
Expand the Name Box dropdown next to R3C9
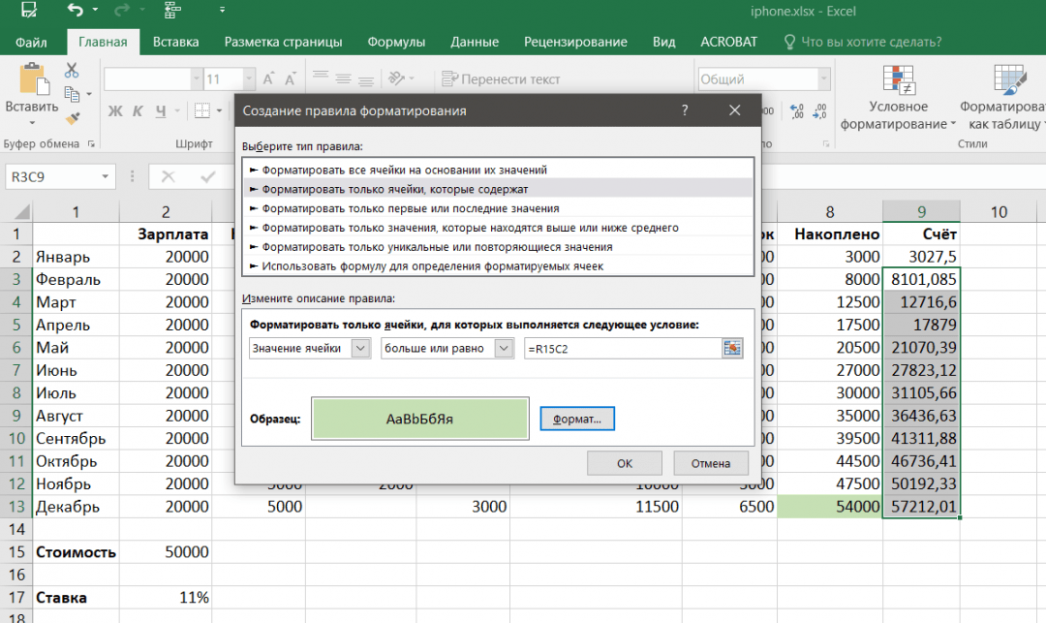tap(104, 176)
